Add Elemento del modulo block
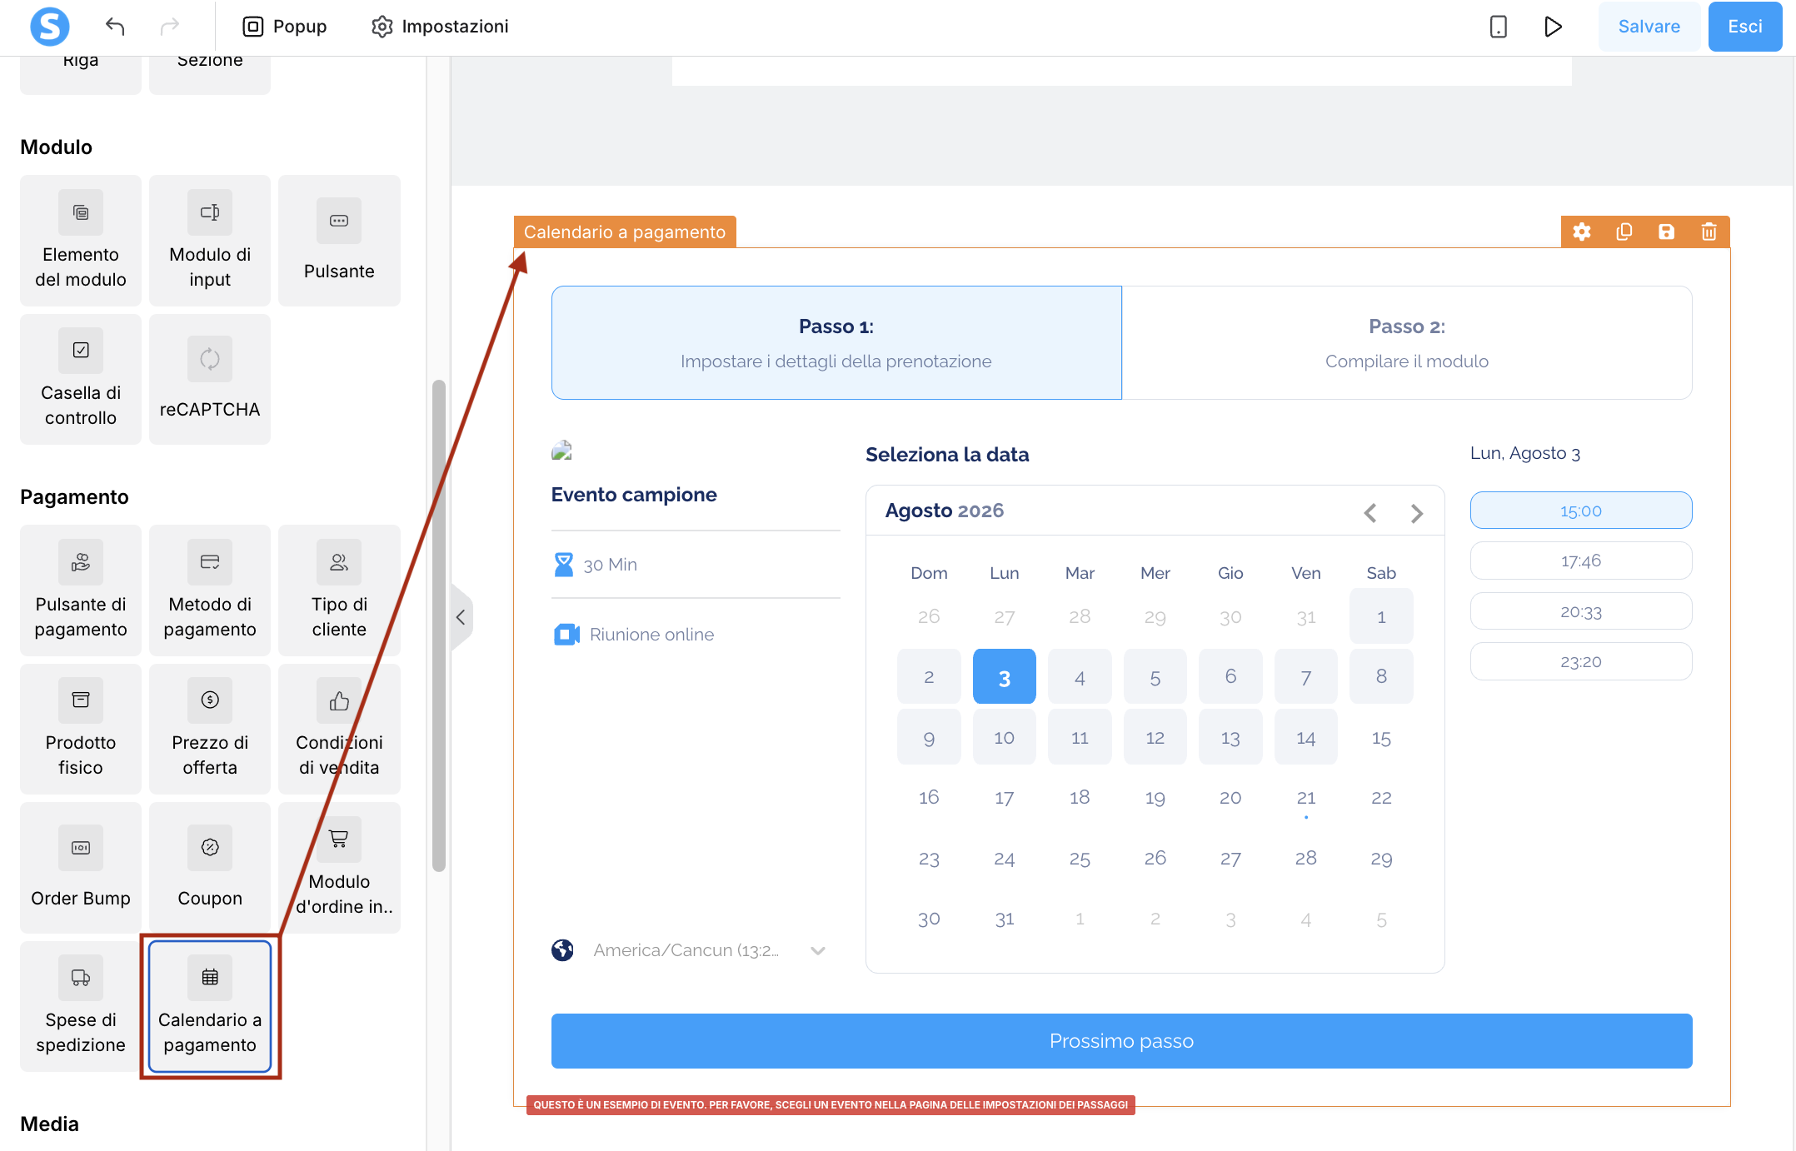1796x1151 pixels. pyautogui.click(x=81, y=240)
